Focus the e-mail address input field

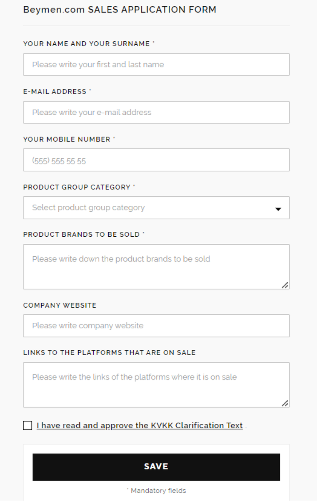coord(156,112)
